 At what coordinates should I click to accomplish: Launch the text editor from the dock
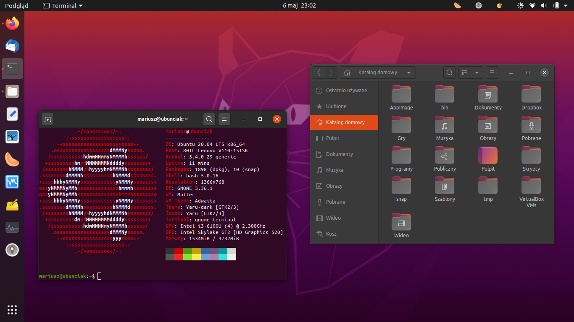tap(12, 114)
